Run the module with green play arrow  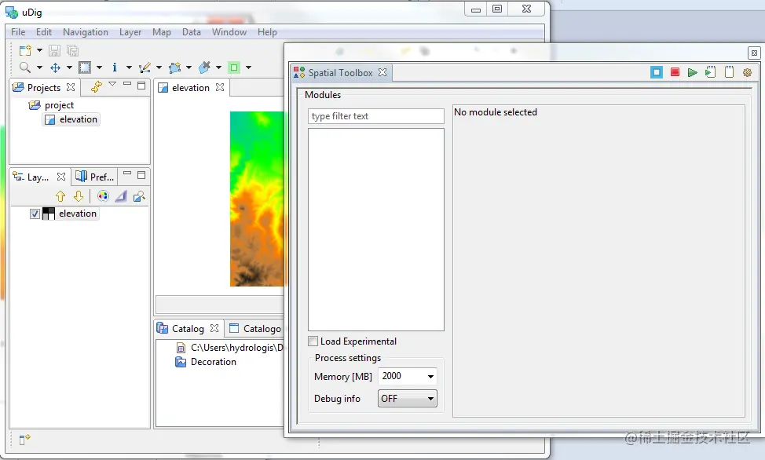tap(692, 73)
